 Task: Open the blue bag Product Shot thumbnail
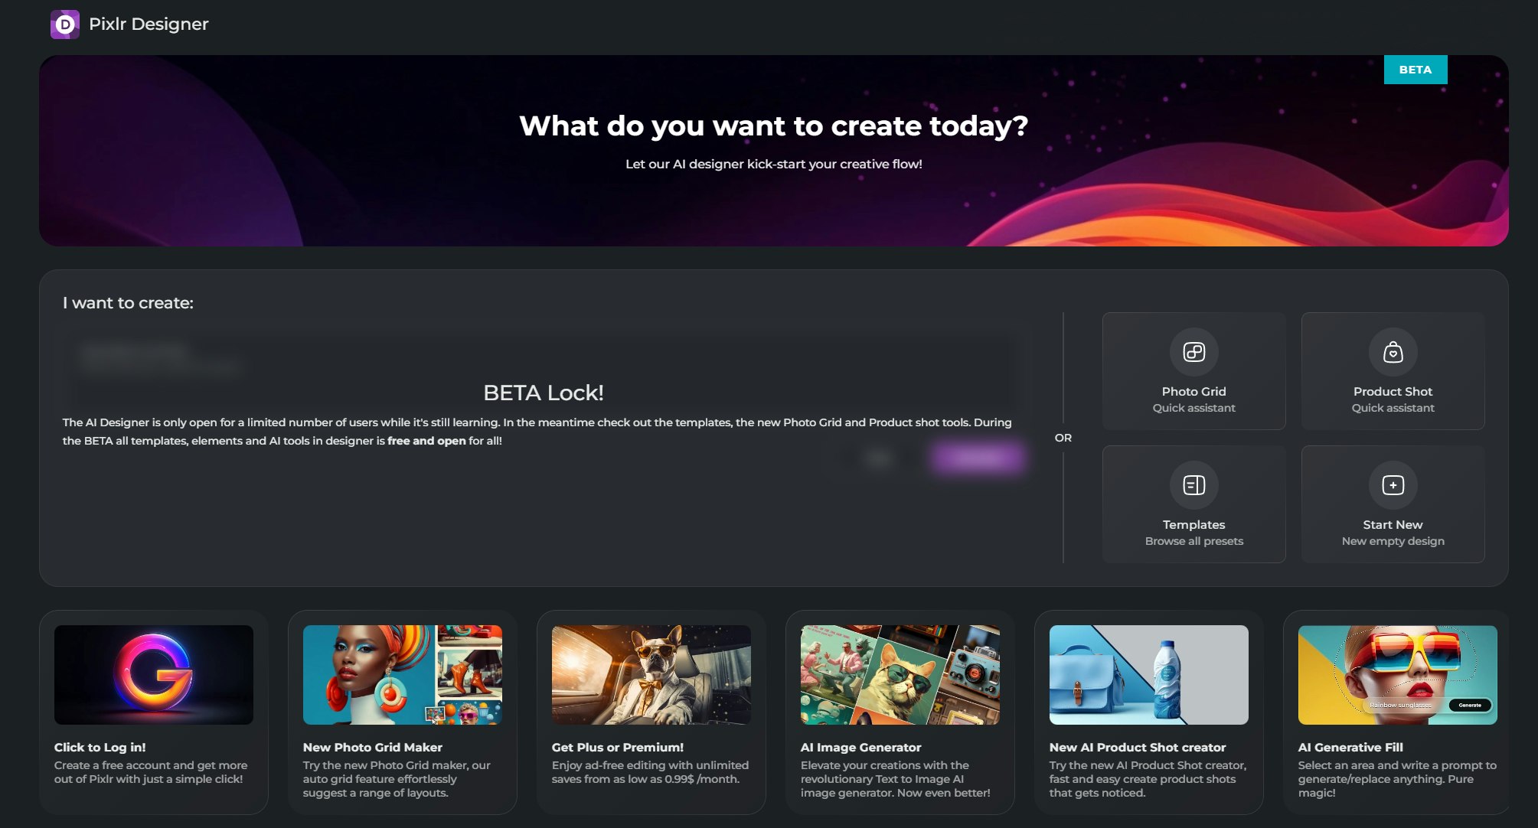(1148, 675)
